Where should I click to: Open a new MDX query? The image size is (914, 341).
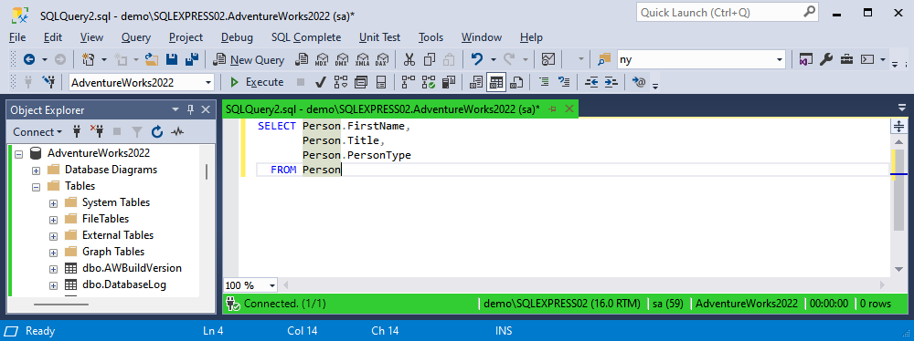coord(322,59)
